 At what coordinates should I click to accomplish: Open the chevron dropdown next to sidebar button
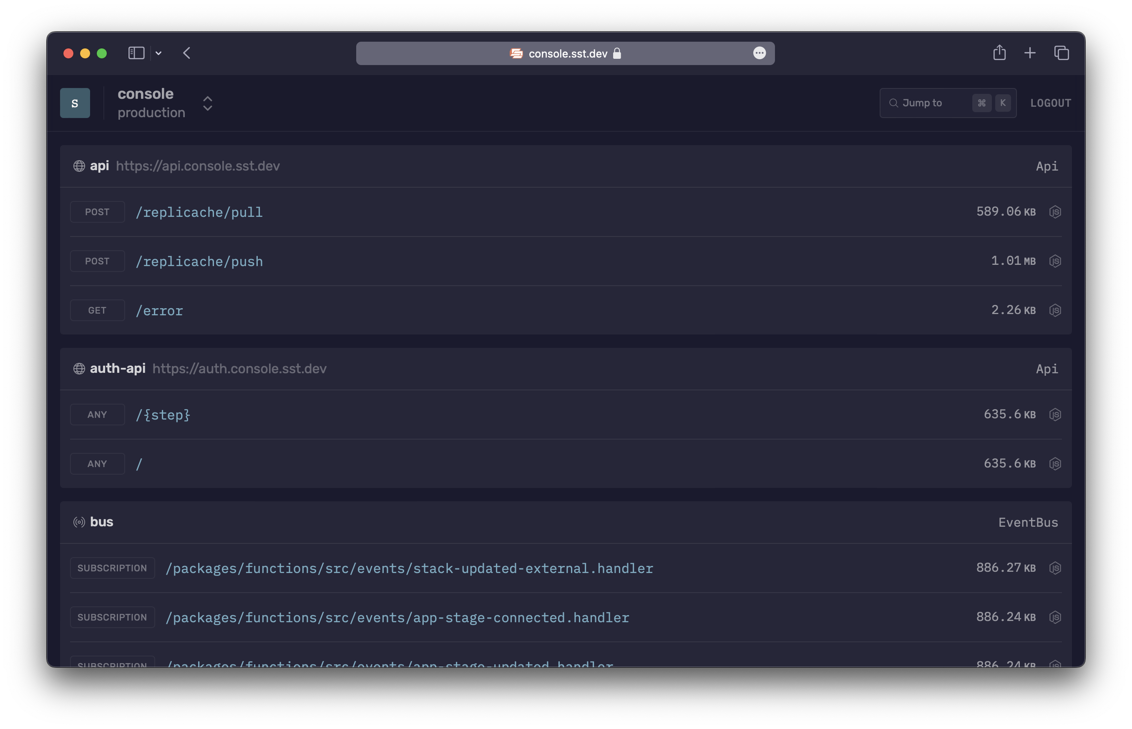click(158, 53)
